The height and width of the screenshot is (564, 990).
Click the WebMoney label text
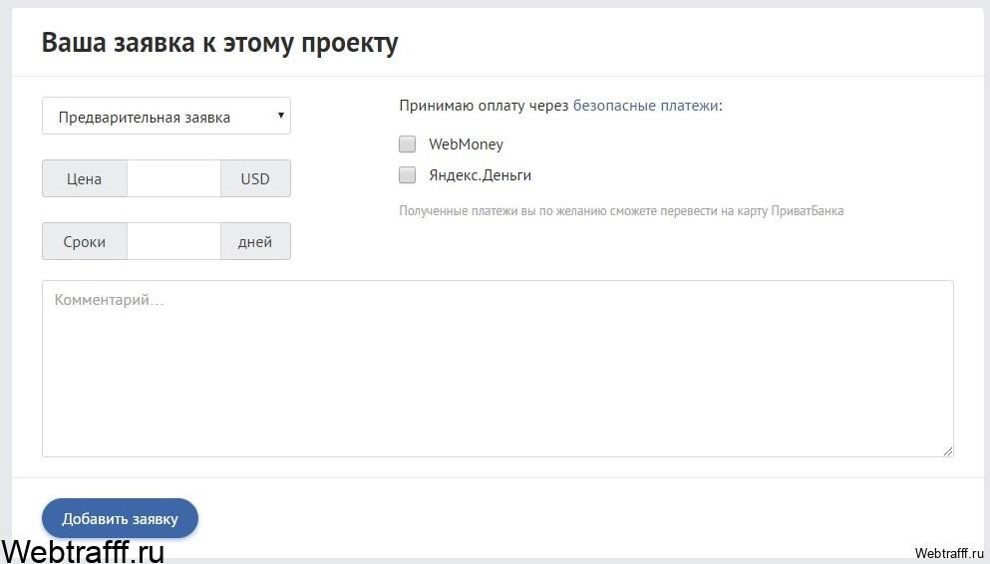pyautogui.click(x=466, y=143)
